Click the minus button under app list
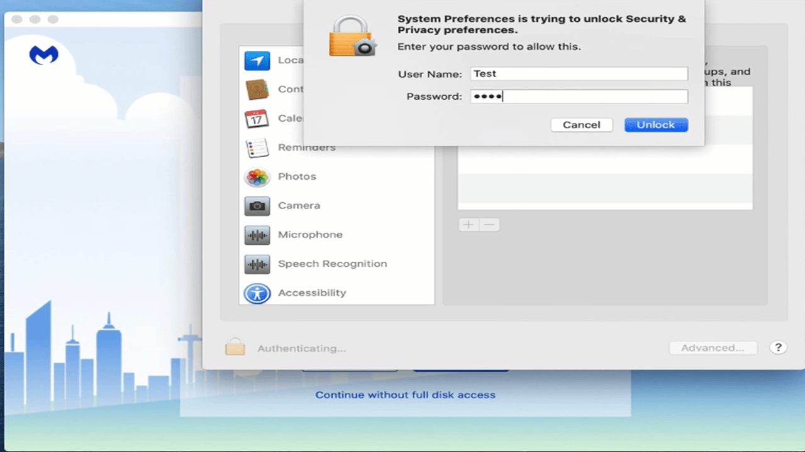The width and height of the screenshot is (805, 452). coord(490,225)
